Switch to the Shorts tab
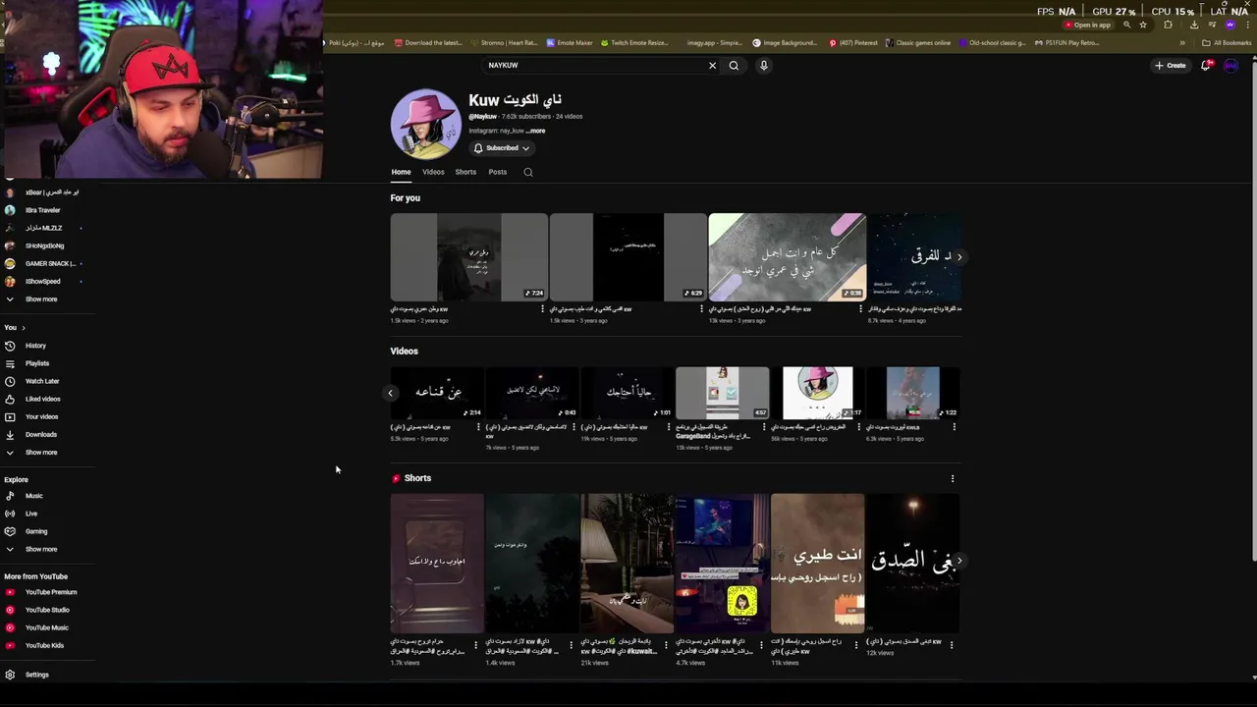Screen dimensions: 1257x707 465,172
